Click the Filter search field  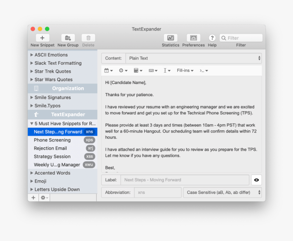(241, 38)
